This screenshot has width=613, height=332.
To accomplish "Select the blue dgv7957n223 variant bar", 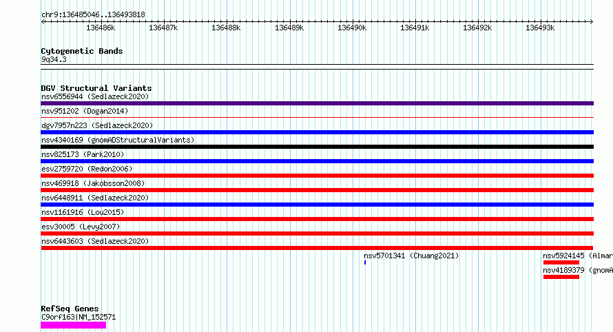I will pyautogui.click(x=317, y=132).
